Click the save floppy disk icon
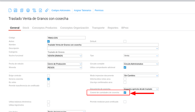Screen dimensions: 195x112 coord(16,10)
